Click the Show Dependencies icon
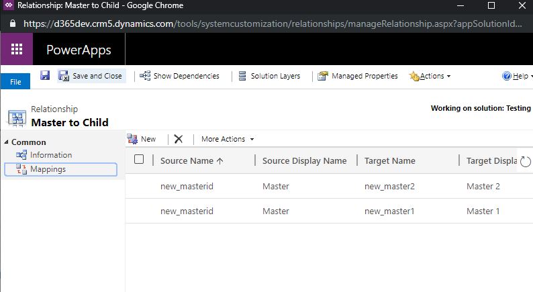 145,75
